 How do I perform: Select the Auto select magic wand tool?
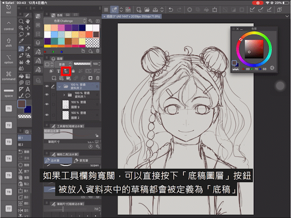28,35
